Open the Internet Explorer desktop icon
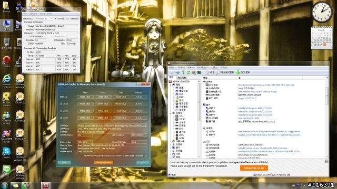The image size is (337, 189). click(x=6, y=81)
